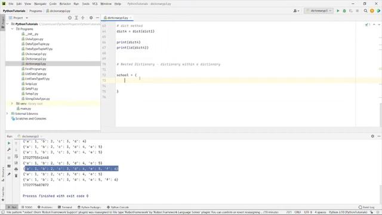Image resolution: width=382 pixels, height=215 pixels.
Task: Collapse the PythonTutorials root folder
Action: point(8,24)
